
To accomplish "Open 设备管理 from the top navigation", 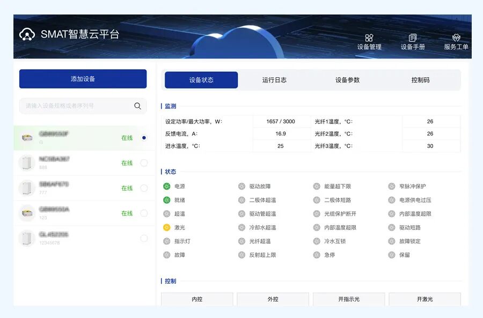I will click(x=369, y=42).
